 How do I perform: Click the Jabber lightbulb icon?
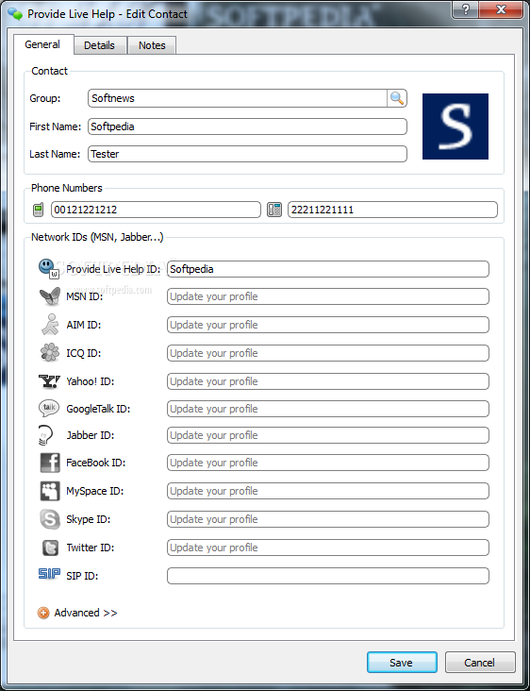(46, 435)
